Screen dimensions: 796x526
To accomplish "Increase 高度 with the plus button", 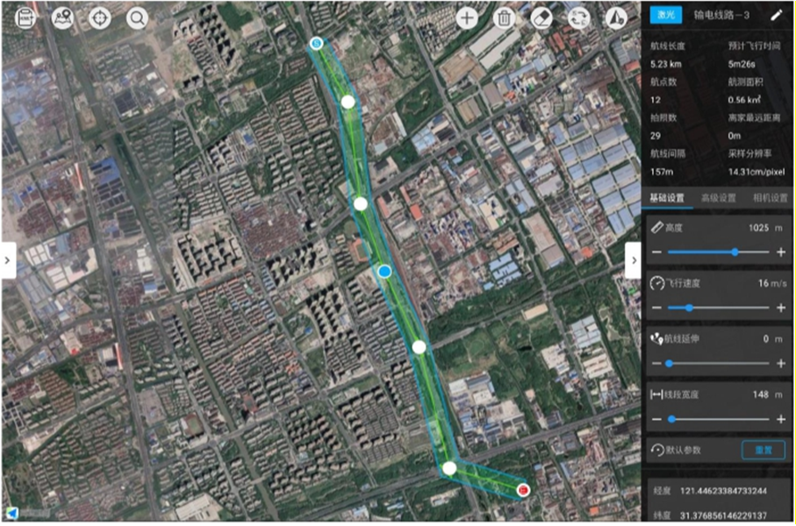I will pos(781,252).
